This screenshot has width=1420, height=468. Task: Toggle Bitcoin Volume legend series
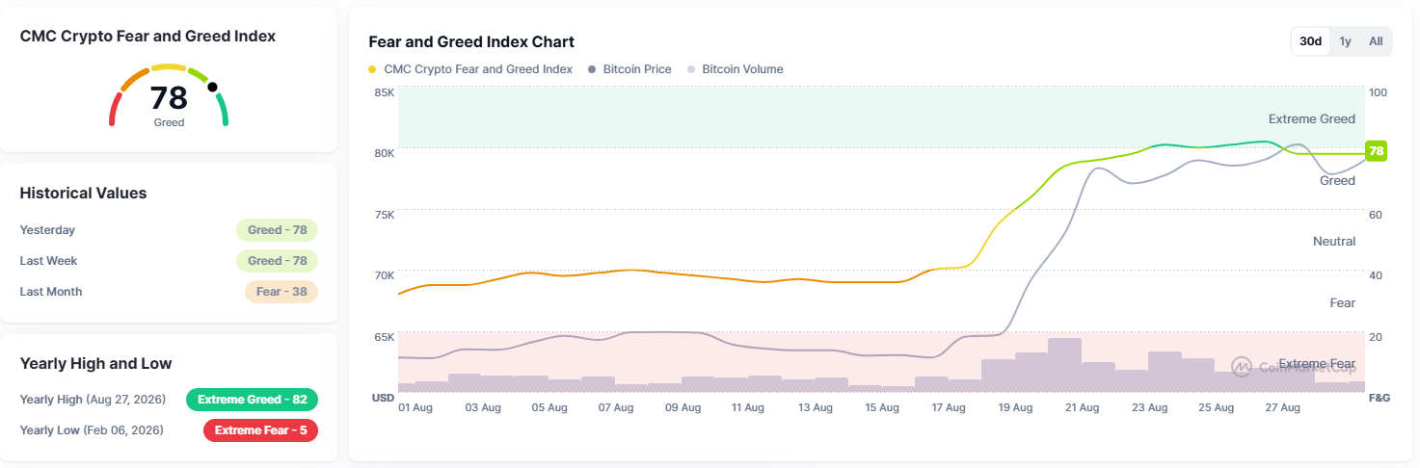point(735,69)
